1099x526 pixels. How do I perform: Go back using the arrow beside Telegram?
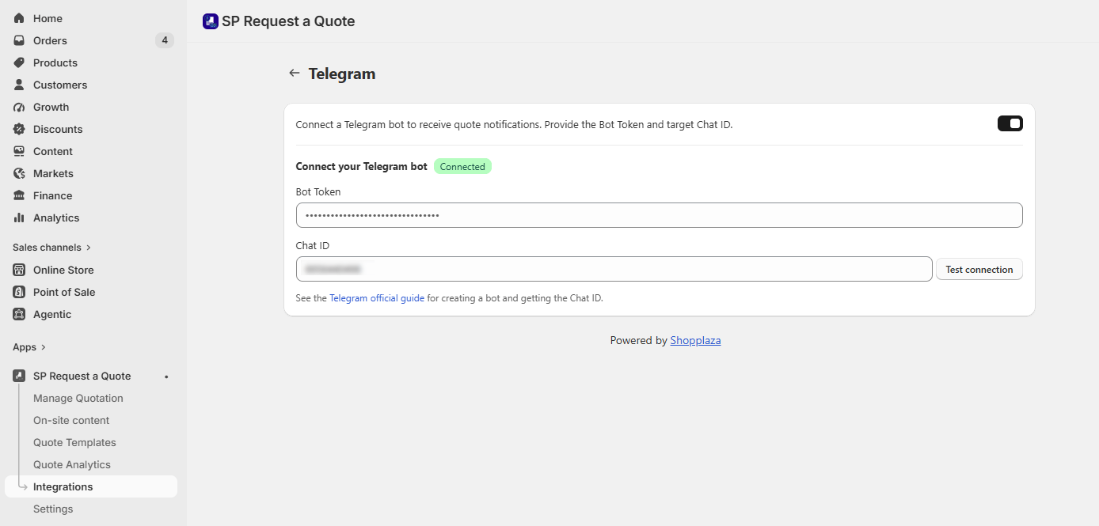click(x=295, y=73)
